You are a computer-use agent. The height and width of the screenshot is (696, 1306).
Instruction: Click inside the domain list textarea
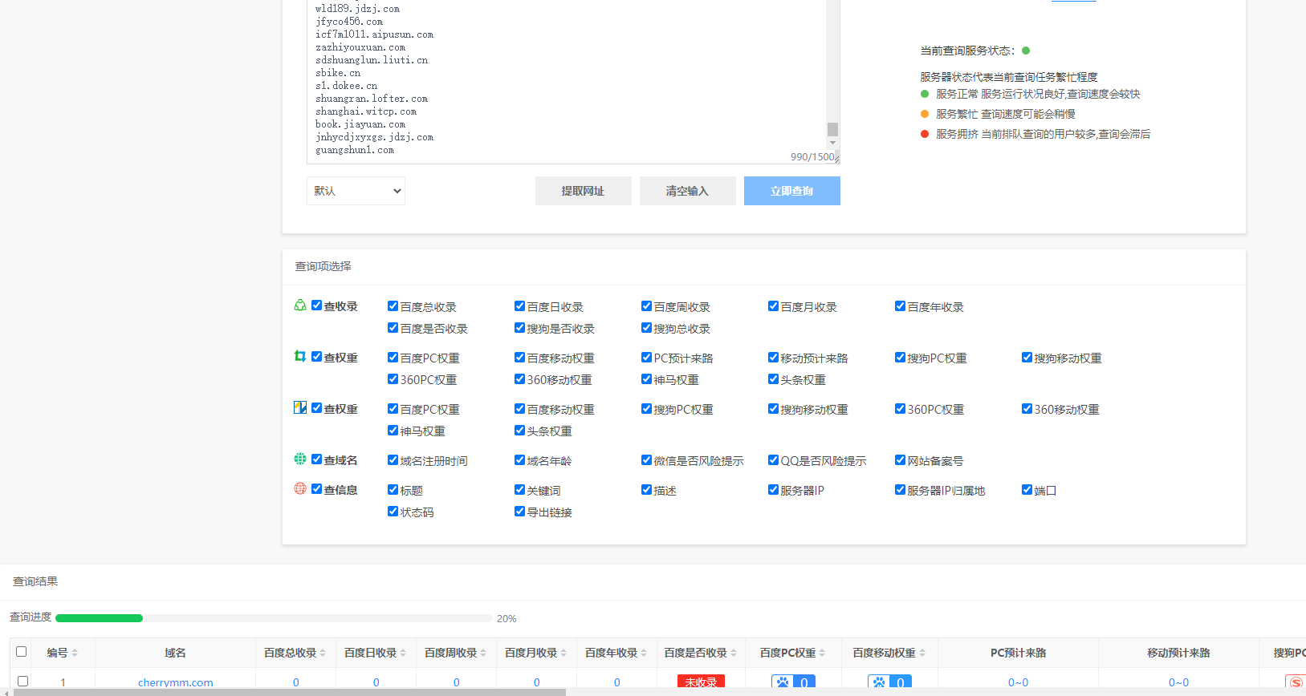coord(567,80)
